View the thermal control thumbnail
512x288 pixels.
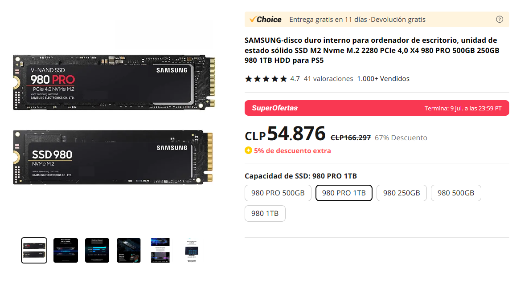pyautogui.click(x=129, y=250)
